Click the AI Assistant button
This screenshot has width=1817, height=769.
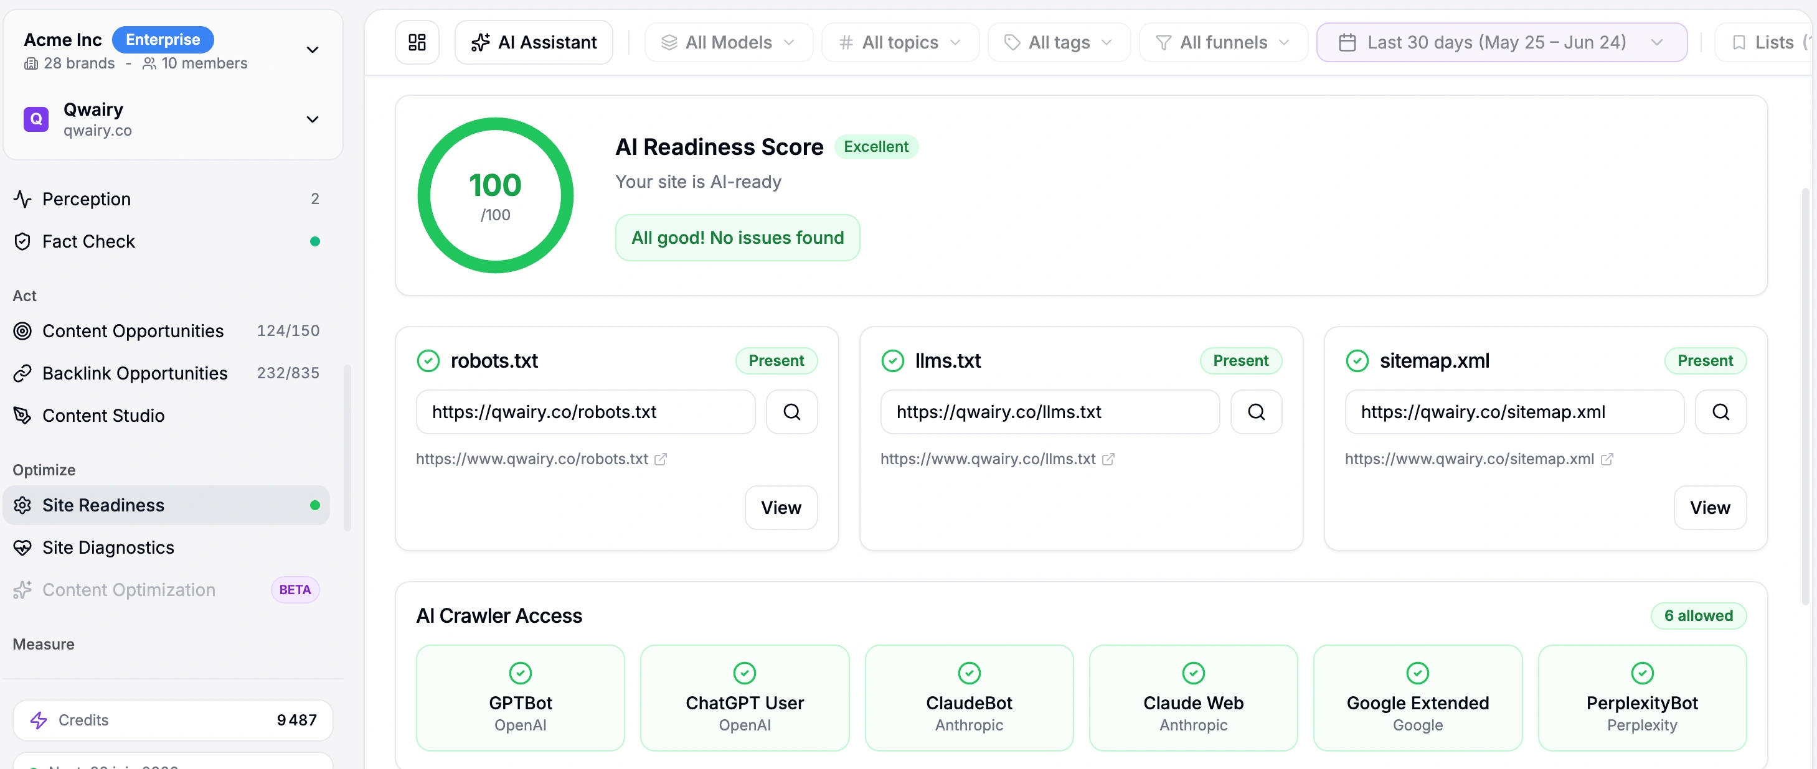coord(534,42)
